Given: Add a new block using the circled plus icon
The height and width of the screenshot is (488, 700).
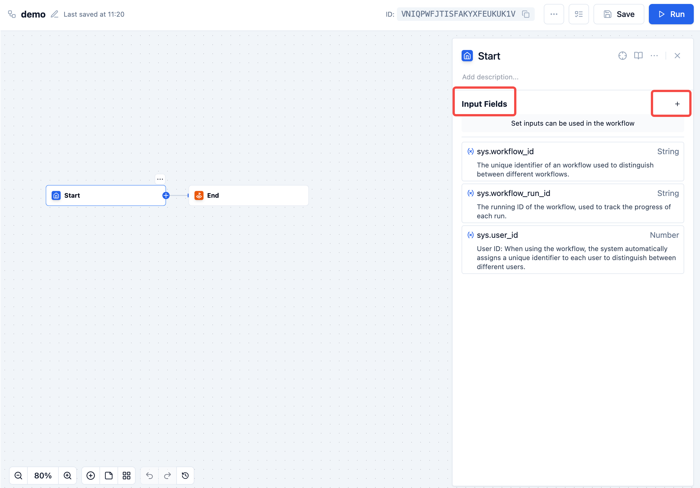Looking at the screenshot, I should pyautogui.click(x=90, y=476).
